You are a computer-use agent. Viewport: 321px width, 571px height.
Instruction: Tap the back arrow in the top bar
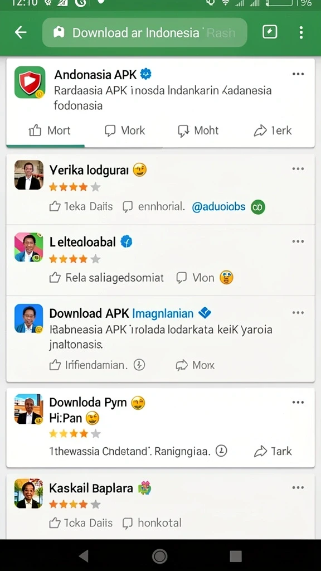21,32
